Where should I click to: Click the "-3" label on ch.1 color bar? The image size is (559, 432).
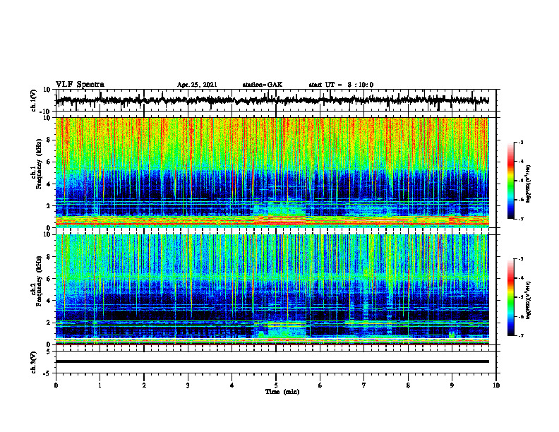tap(520, 142)
